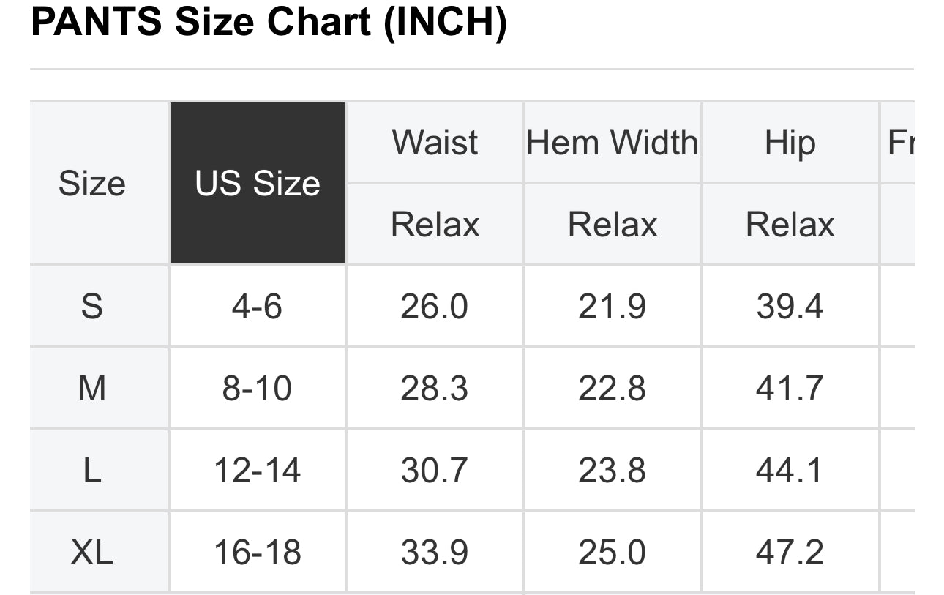Select the XL size row label
The height and width of the screenshot is (595, 944).
click(x=92, y=552)
